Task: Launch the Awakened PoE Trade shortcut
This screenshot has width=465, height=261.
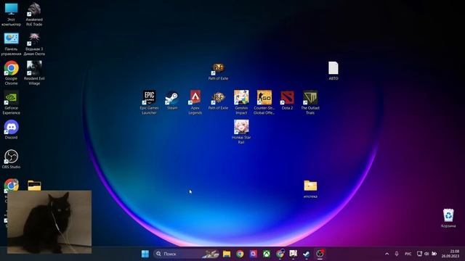Action: [x=34, y=14]
